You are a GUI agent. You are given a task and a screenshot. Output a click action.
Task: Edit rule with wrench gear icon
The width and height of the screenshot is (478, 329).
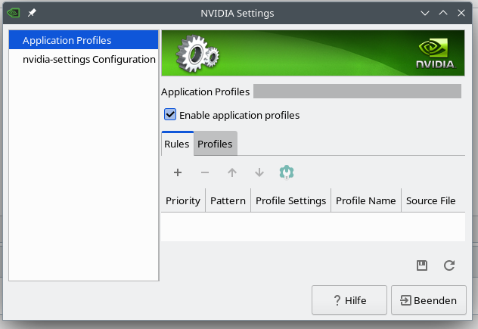point(287,172)
